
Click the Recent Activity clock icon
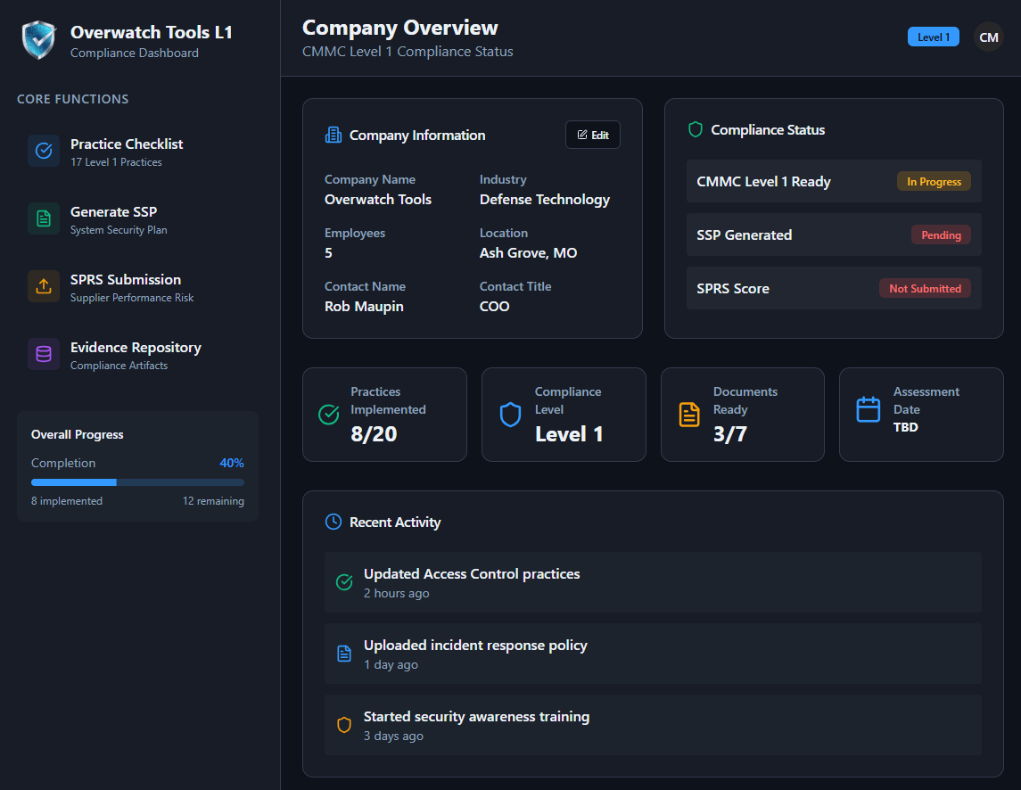point(332,522)
